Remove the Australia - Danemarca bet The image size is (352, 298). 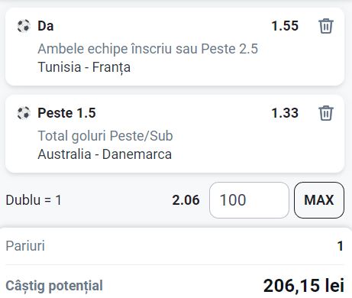(326, 113)
